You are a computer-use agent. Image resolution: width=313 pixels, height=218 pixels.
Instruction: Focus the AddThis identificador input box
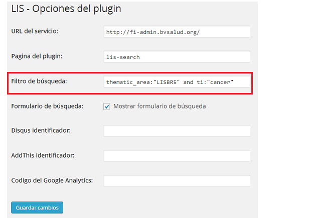177,155
